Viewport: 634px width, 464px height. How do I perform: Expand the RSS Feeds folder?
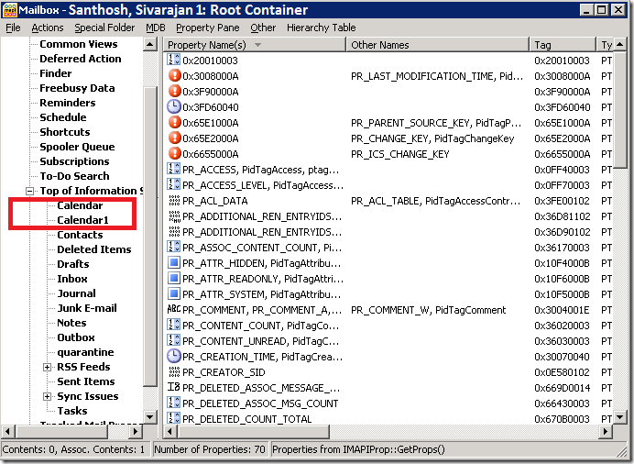pyautogui.click(x=47, y=368)
